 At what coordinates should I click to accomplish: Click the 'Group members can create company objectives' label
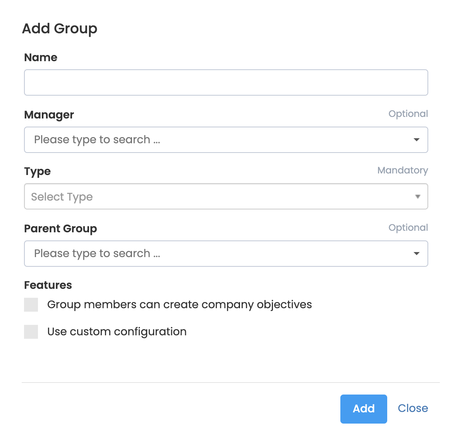click(x=179, y=305)
